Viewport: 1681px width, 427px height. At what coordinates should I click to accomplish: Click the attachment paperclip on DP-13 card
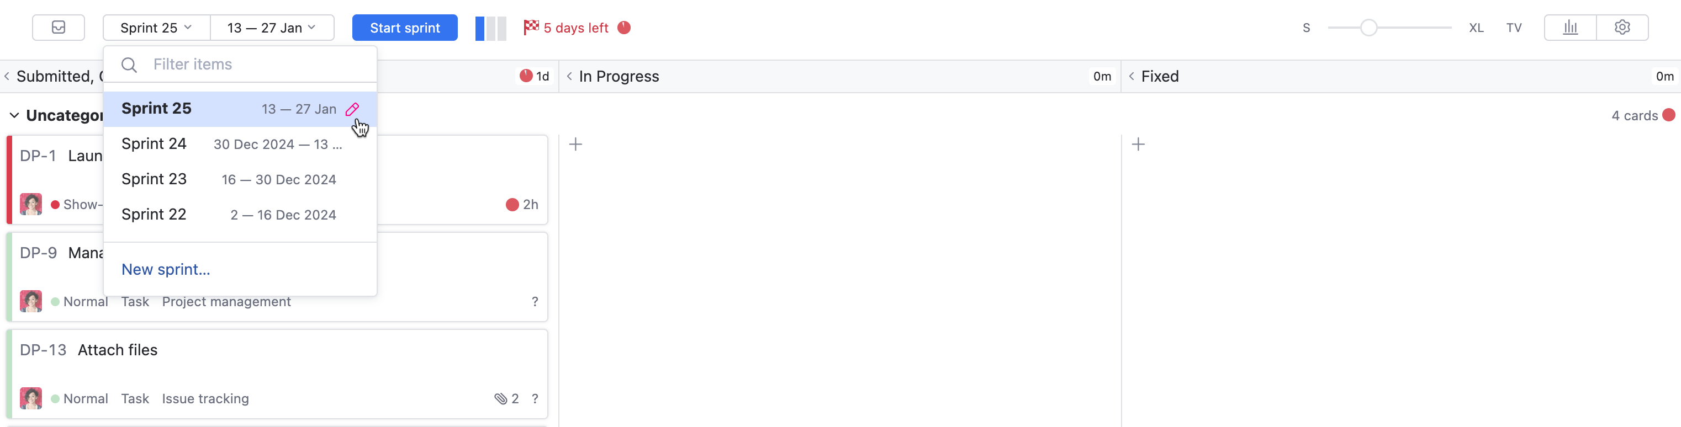click(500, 398)
